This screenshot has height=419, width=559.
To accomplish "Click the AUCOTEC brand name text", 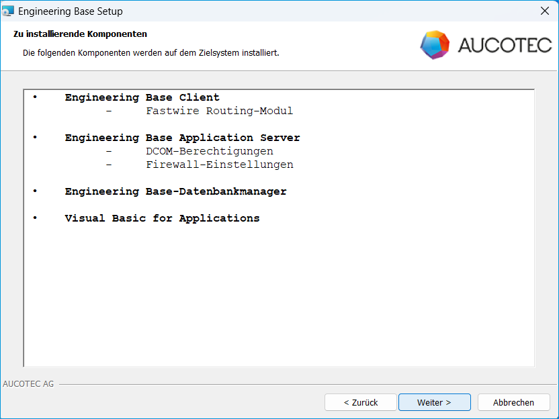I will point(505,45).
